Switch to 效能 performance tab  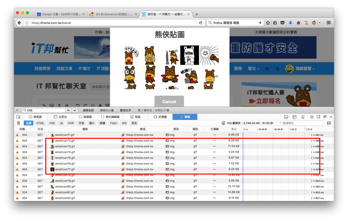point(135,117)
